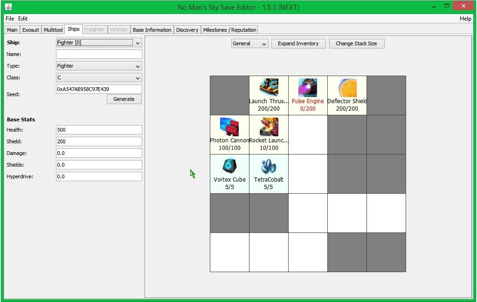Select the Rocket Launcher inventory icon
The image size is (477, 302).
[269, 126]
